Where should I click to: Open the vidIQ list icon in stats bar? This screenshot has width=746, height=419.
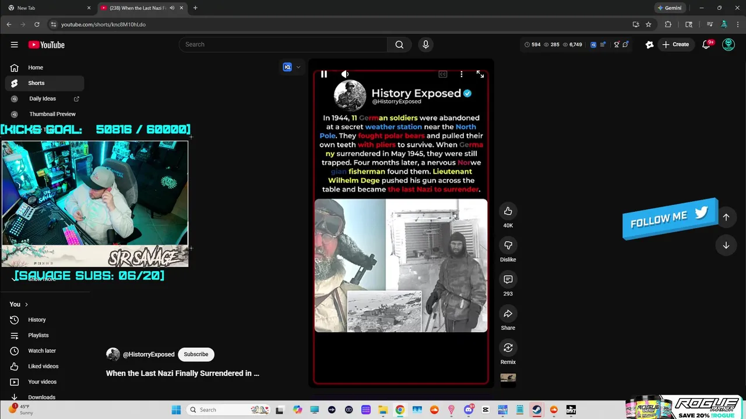point(603,45)
